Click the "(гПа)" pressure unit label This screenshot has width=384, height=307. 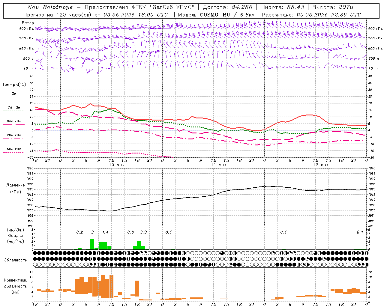[16, 192]
